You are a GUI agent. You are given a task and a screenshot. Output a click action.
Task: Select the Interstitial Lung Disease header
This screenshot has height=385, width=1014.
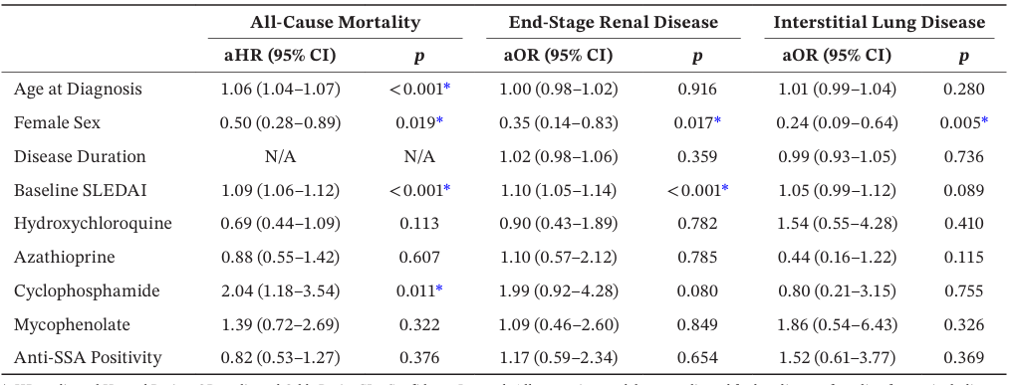(x=880, y=23)
